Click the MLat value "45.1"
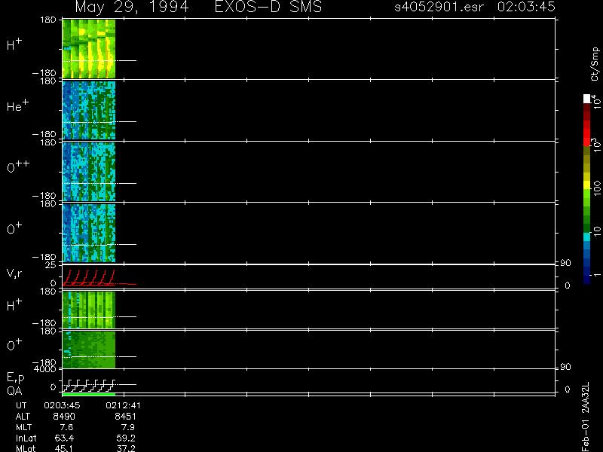Screen dimensions: 603x452 (64, 448)
